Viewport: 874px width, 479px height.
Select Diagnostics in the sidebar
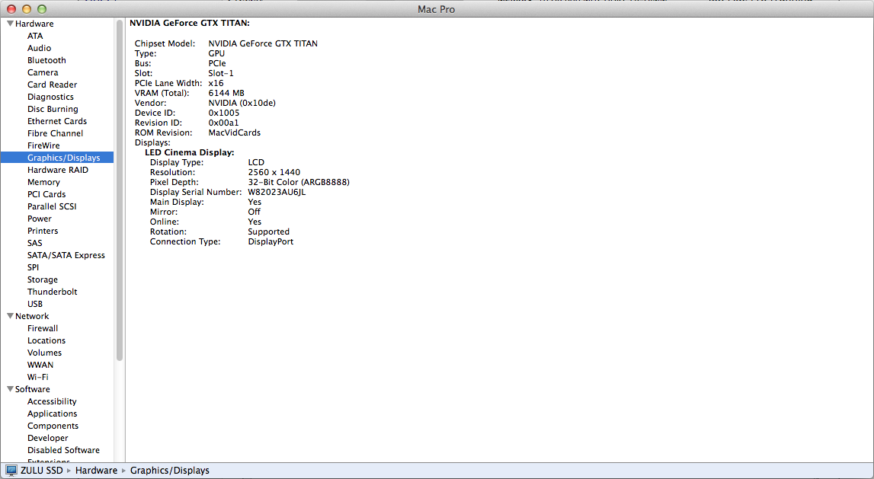[51, 97]
